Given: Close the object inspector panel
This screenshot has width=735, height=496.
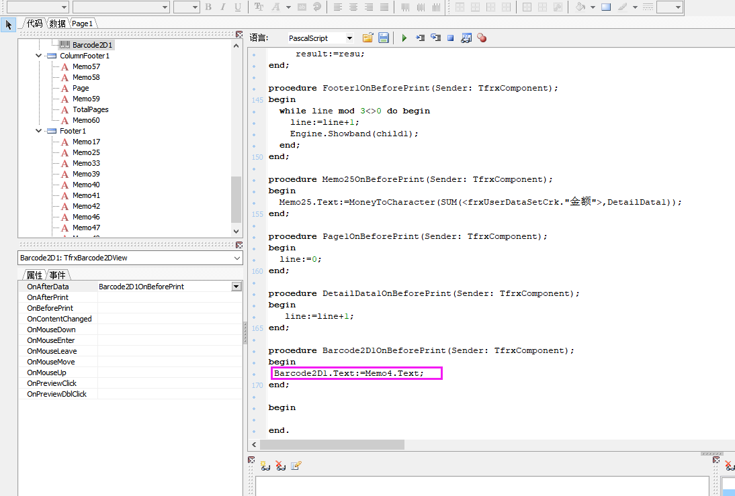Looking at the screenshot, I should [239, 245].
